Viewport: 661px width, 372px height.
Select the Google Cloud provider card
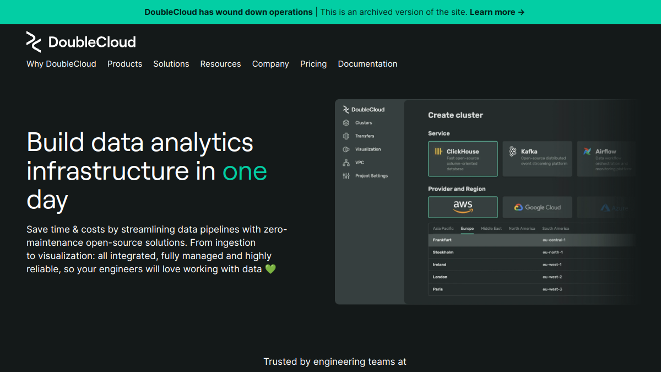pos(537,207)
